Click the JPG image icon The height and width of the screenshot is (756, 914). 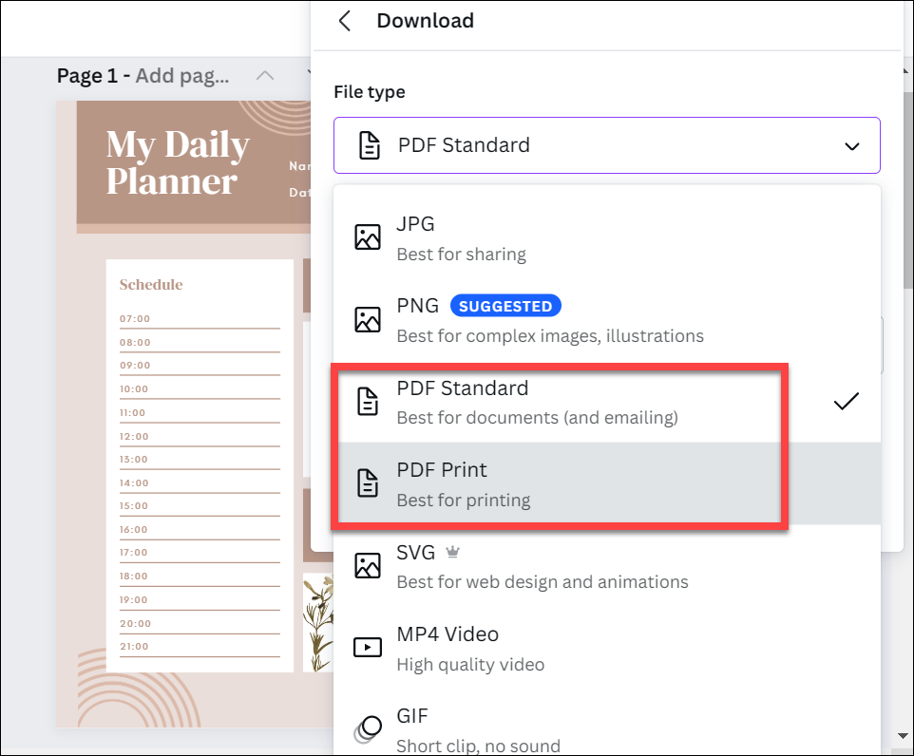point(368,237)
